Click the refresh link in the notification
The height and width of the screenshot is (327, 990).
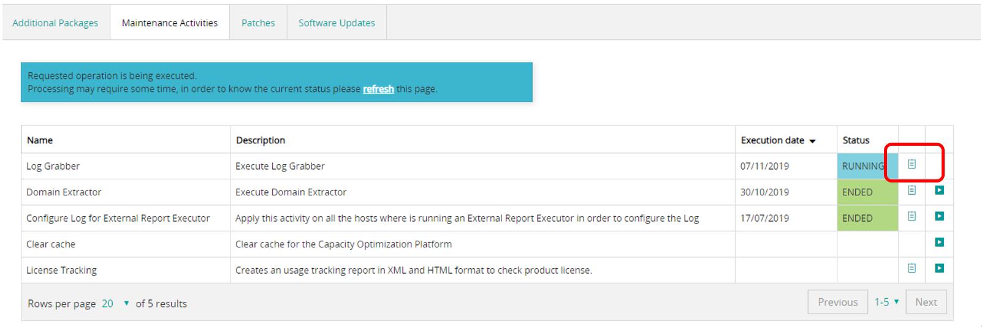pyautogui.click(x=378, y=89)
